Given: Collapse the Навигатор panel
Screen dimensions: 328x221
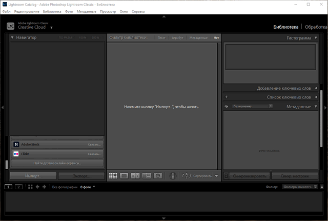Looking at the screenshot, I should click(12, 37).
